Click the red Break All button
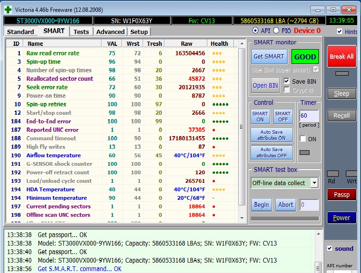Image resolution: width=361 pixels, height=273 pixels. point(342,56)
